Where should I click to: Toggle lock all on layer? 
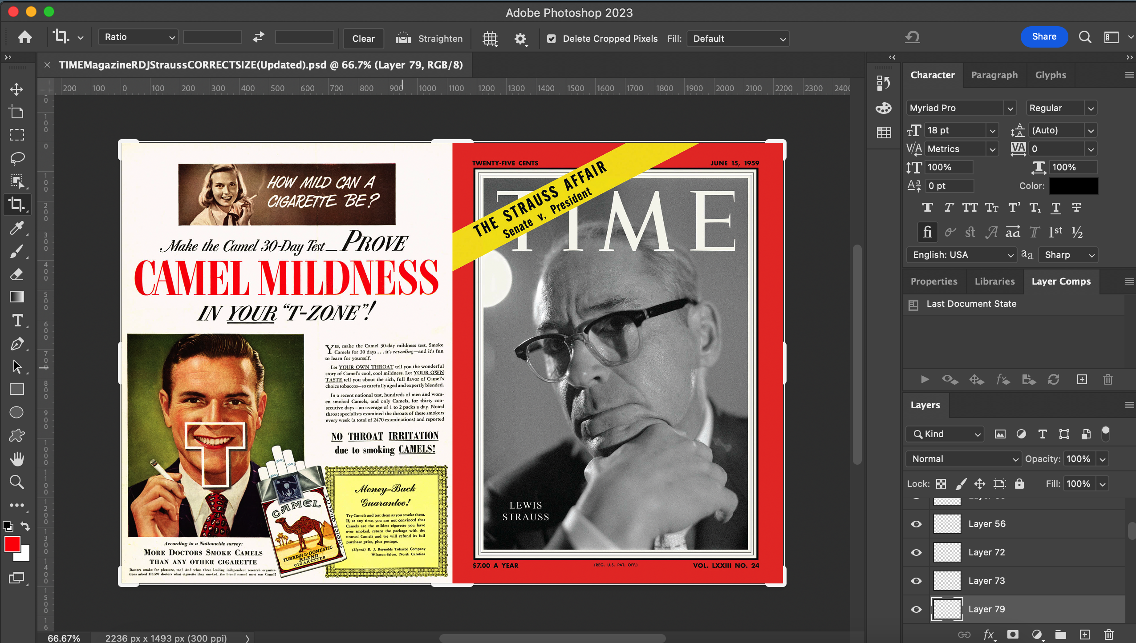pyautogui.click(x=1019, y=484)
